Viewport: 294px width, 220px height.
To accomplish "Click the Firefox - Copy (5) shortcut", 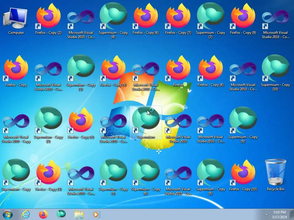I will 113,71.
